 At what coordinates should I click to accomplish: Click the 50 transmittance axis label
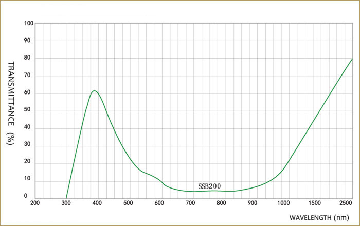click(30, 110)
